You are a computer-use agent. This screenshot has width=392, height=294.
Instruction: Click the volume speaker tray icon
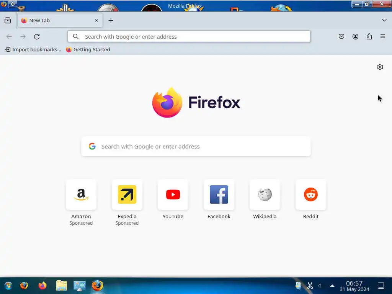coord(320,286)
